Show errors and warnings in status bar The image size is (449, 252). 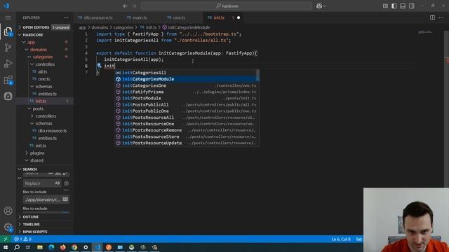click(22, 239)
